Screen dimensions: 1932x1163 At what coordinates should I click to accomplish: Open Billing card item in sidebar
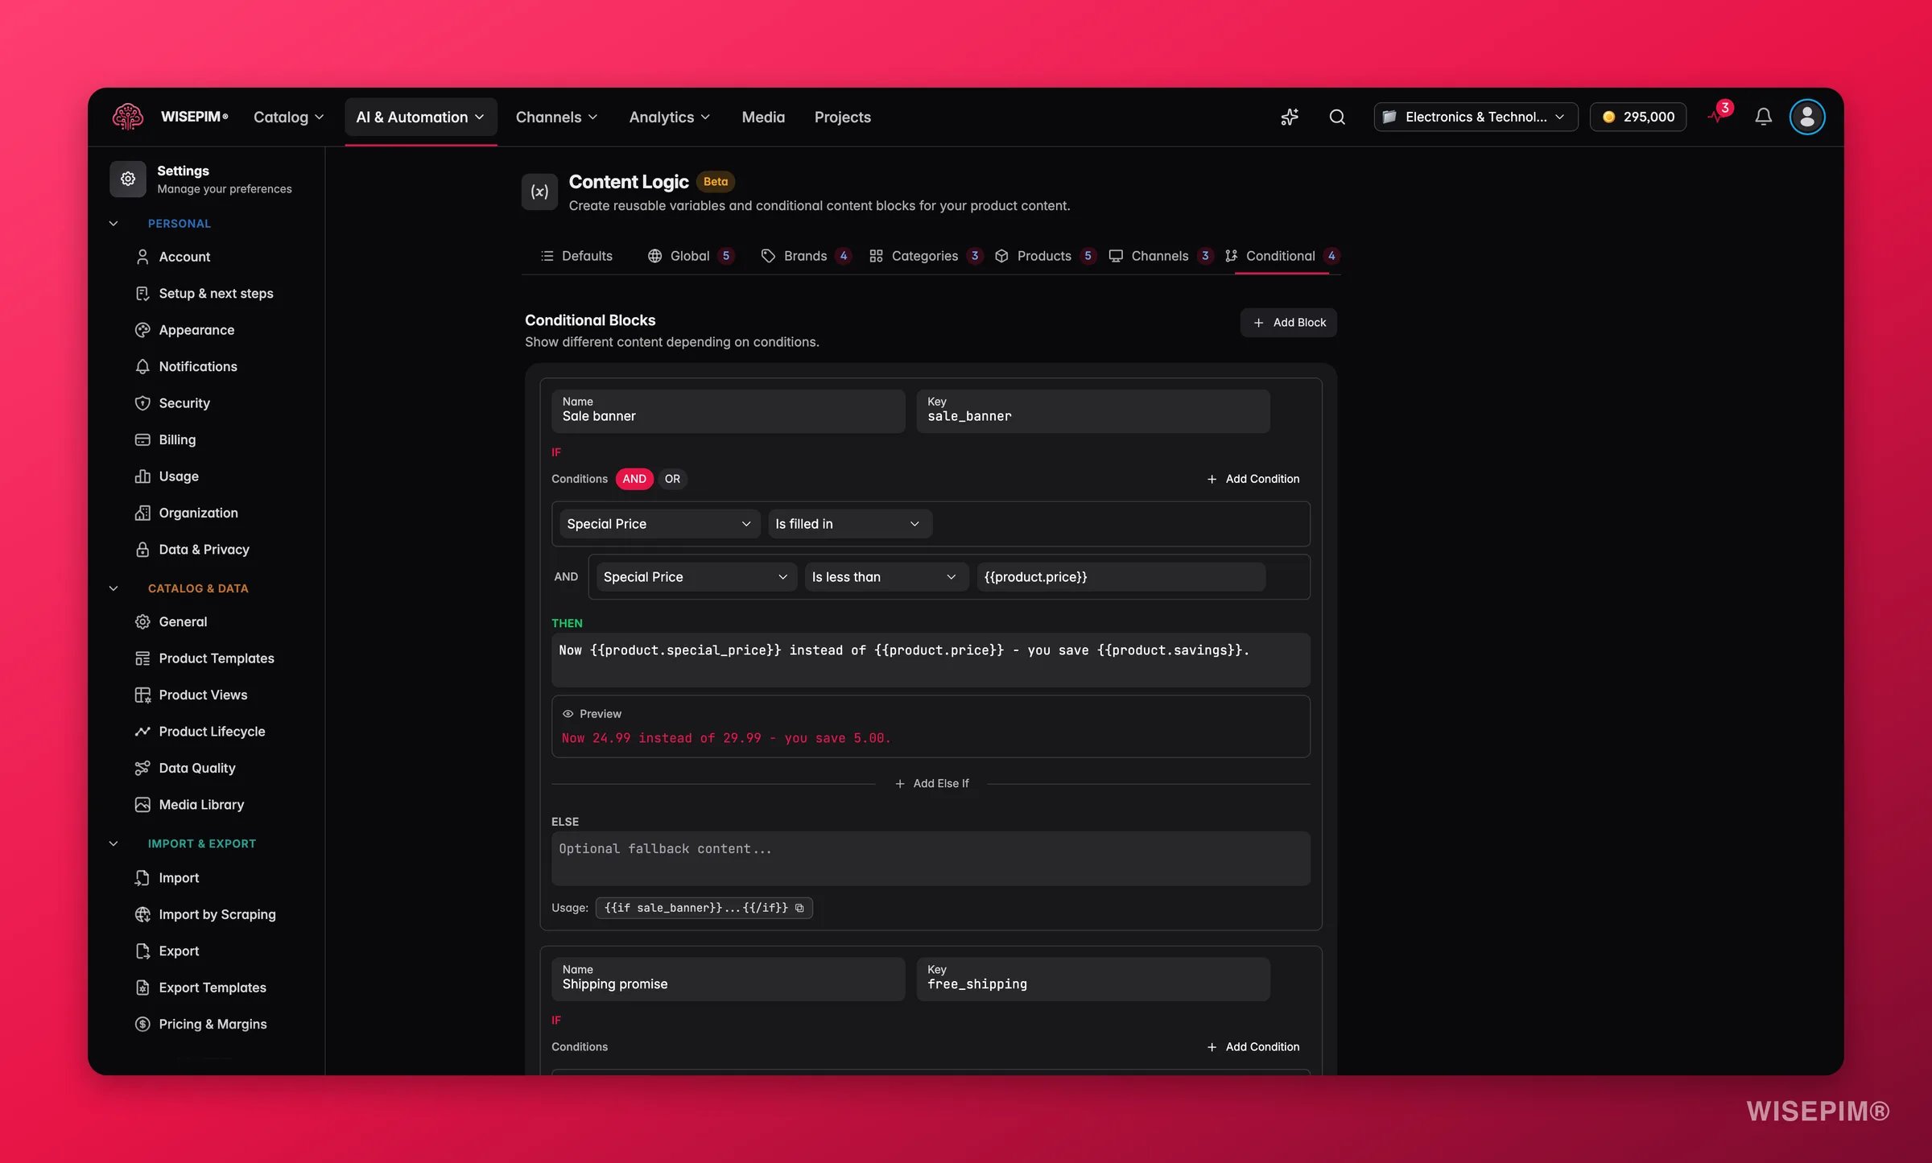[x=177, y=439]
